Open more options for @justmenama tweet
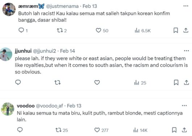192x136 pixels. 186,6
